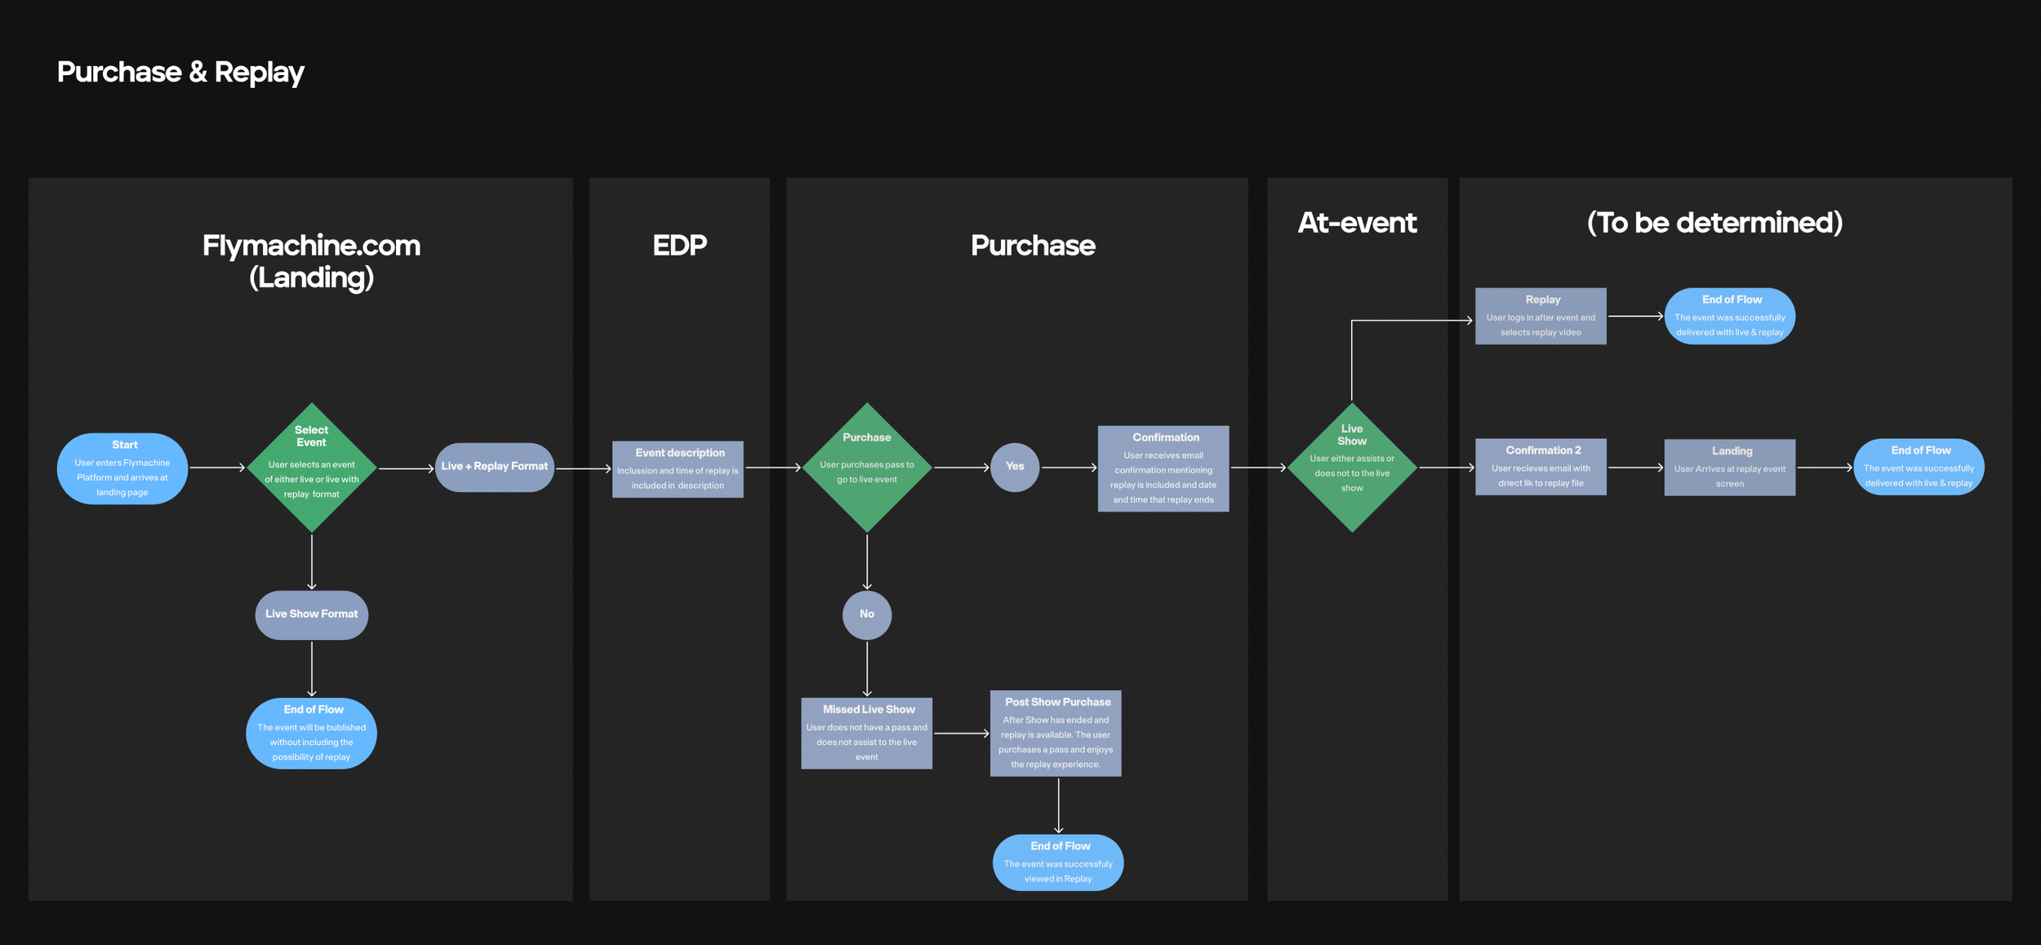2041x945 pixels.
Task: Click the Live Show diamond
Action: pyautogui.click(x=1351, y=468)
